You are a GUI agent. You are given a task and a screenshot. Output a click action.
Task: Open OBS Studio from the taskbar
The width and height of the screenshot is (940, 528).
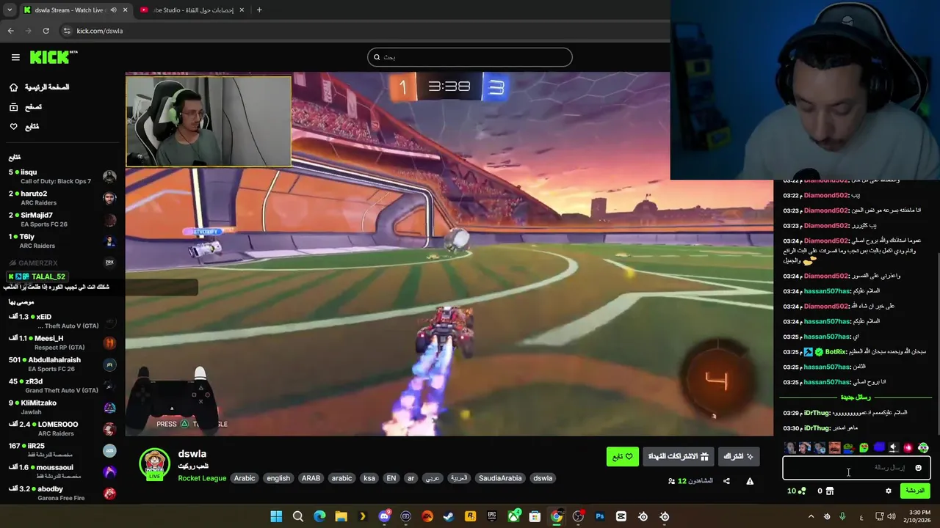coord(578,517)
